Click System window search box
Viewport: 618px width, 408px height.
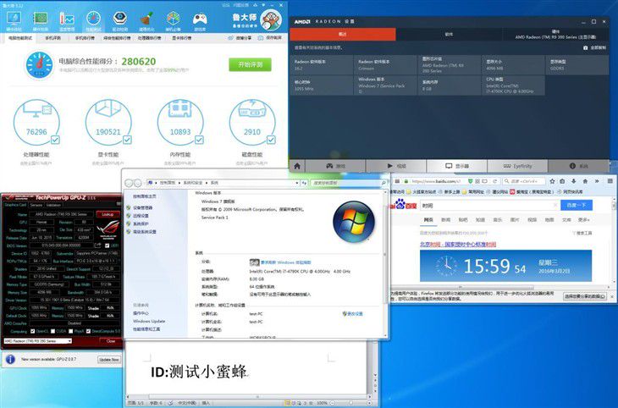click(x=349, y=183)
